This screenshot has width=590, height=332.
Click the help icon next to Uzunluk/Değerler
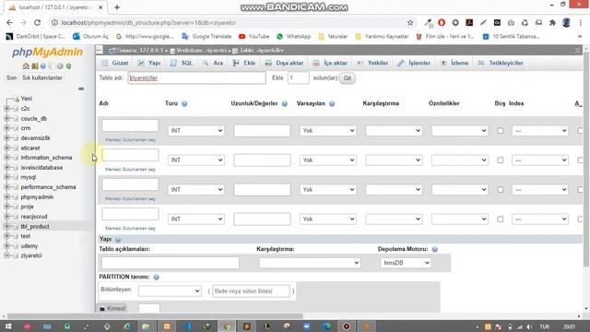[285, 103]
